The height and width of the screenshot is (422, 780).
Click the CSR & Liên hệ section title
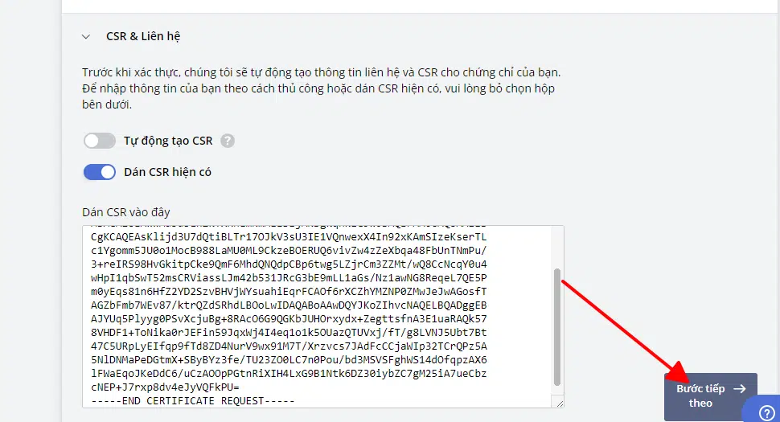pyautogui.click(x=143, y=36)
